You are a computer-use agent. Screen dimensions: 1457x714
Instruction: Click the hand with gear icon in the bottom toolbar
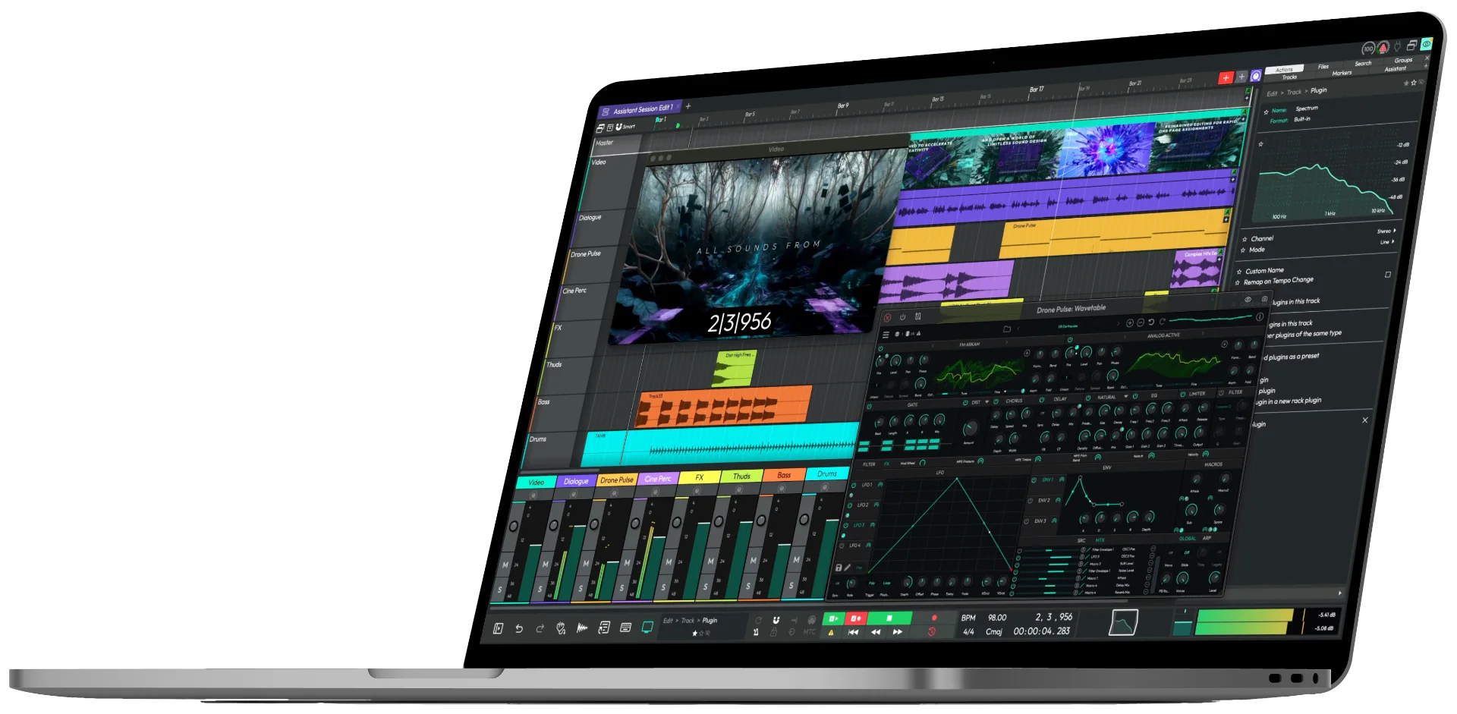(x=561, y=628)
